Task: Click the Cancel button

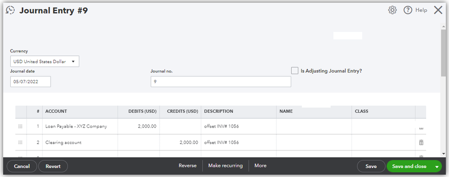Action: [x=22, y=166]
